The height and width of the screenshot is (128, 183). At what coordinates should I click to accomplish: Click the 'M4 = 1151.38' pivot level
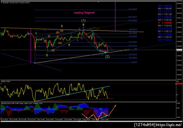[x=165, y=14]
